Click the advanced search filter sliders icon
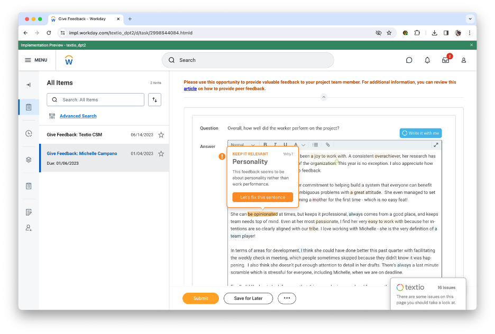The width and height of the screenshot is (495, 334). click(x=52, y=116)
